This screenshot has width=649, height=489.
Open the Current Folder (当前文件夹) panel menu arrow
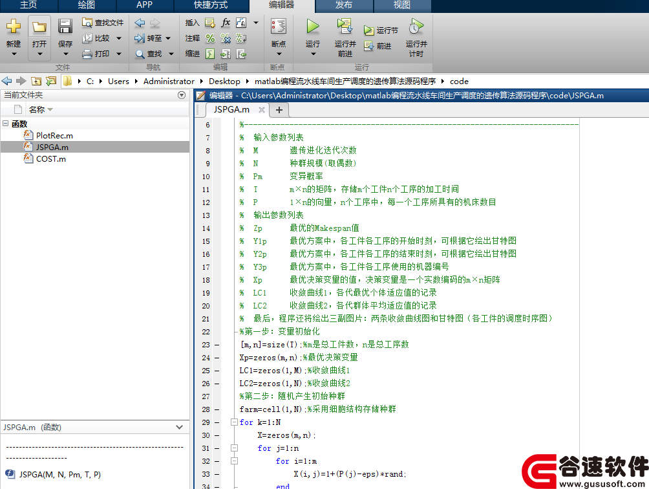pyautogui.click(x=181, y=95)
